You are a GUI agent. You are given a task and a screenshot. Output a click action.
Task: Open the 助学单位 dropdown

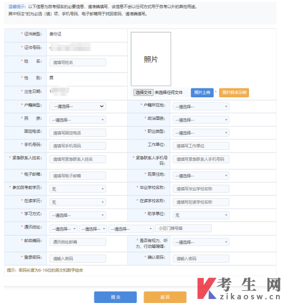[x=201, y=215]
